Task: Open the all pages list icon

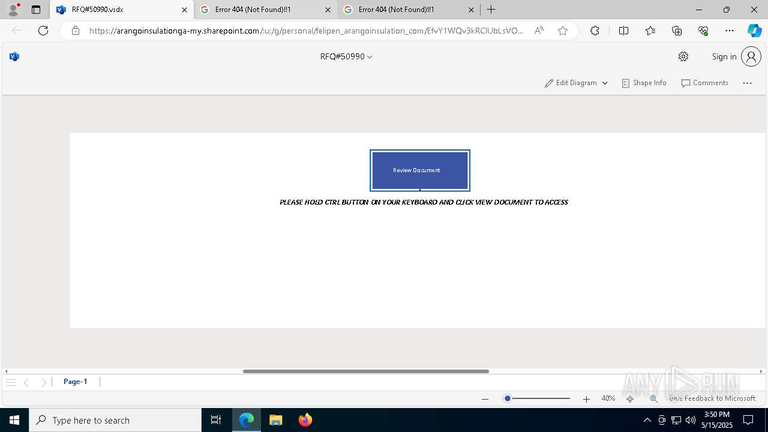Action: click(11, 382)
